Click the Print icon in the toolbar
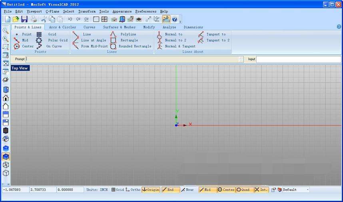Screen dimensions: 343x202 pos(34,19)
